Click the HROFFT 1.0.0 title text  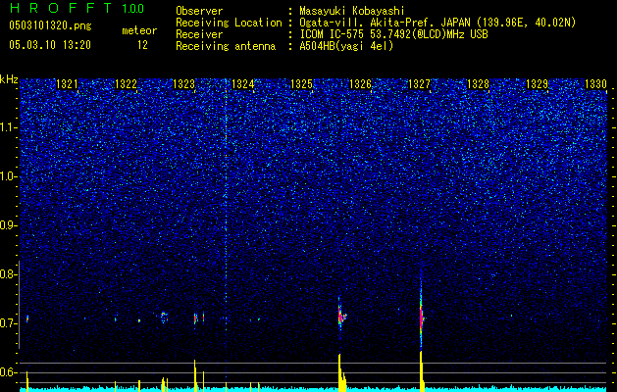pyautogui.click(x=77, y=8)
